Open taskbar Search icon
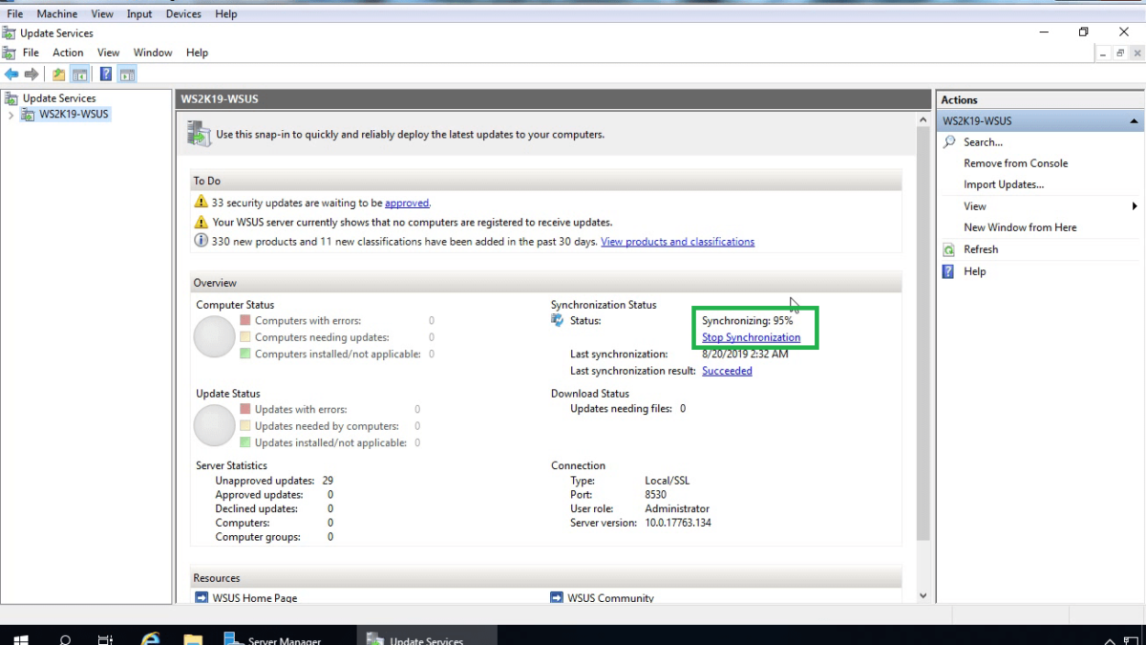Screen dimensions: 1146x645 [65, 639]
